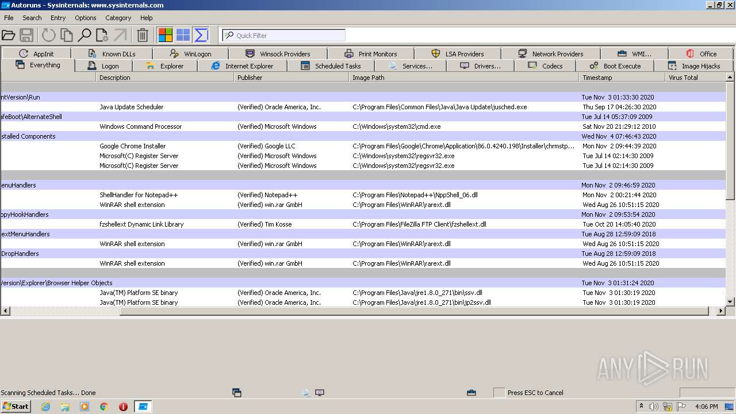Click the volume icon in system tray
Viewport: 736px width, 414px height.
(653, 407)
